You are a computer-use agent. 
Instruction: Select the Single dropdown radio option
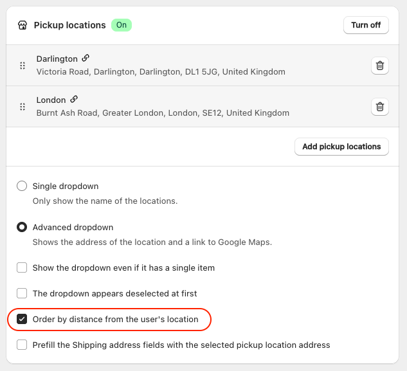point(22,186)
